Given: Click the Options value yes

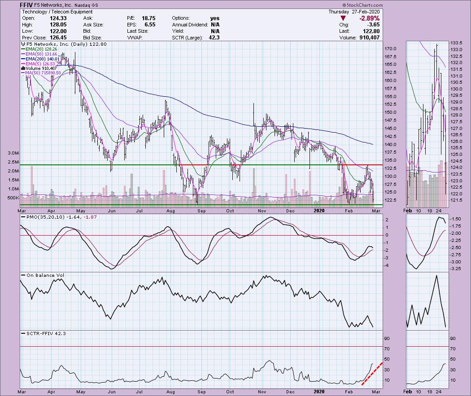Looking at the screenshot, I should click(215, 18).
